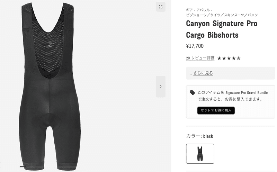Click the first filled rating star

(219, 58)
